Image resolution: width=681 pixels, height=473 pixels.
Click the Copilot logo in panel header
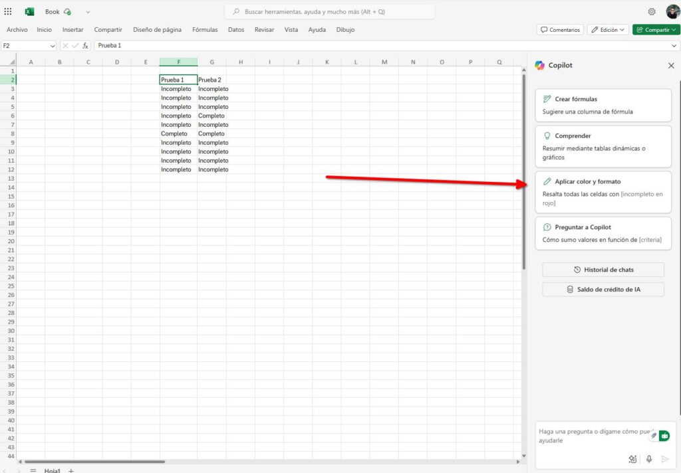click(540, 65)
